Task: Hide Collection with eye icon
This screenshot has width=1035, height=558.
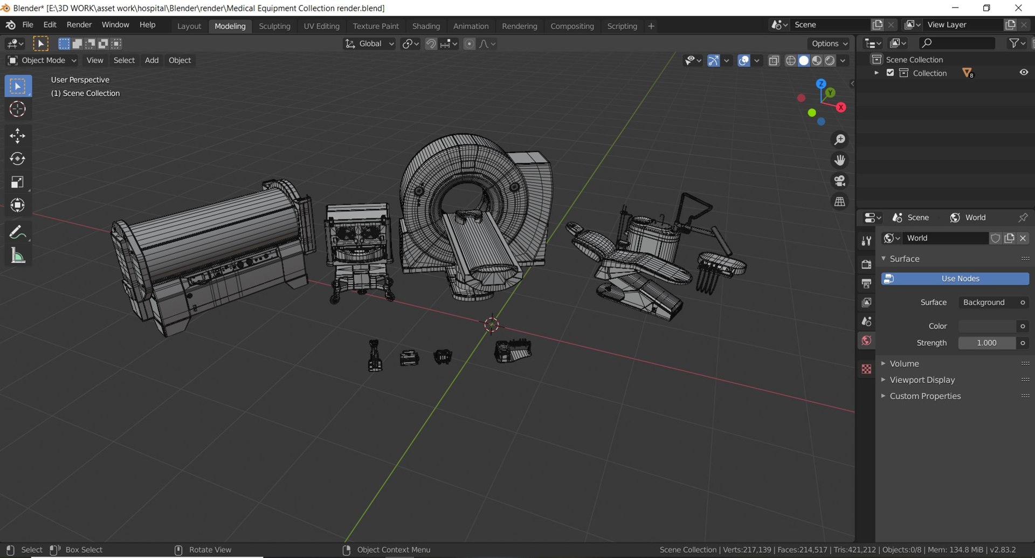Action: pos(1023,73)
